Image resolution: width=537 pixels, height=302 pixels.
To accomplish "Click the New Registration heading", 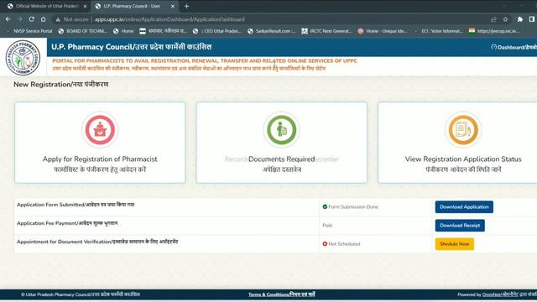I will (61, 84).
